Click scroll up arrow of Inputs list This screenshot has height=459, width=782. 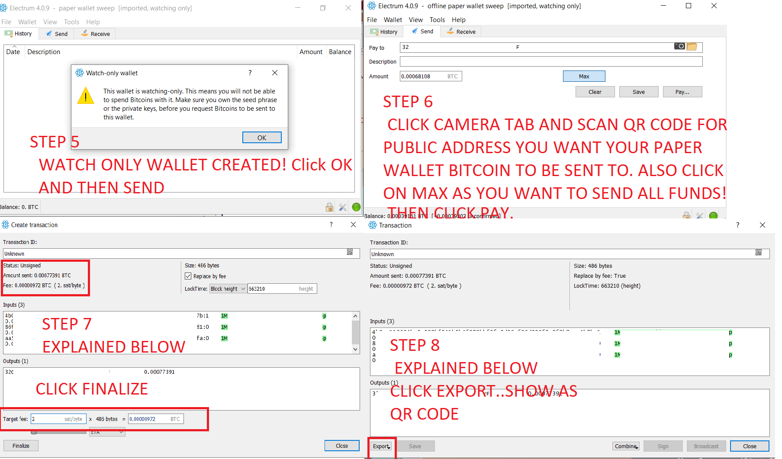(x=355, y=316)
